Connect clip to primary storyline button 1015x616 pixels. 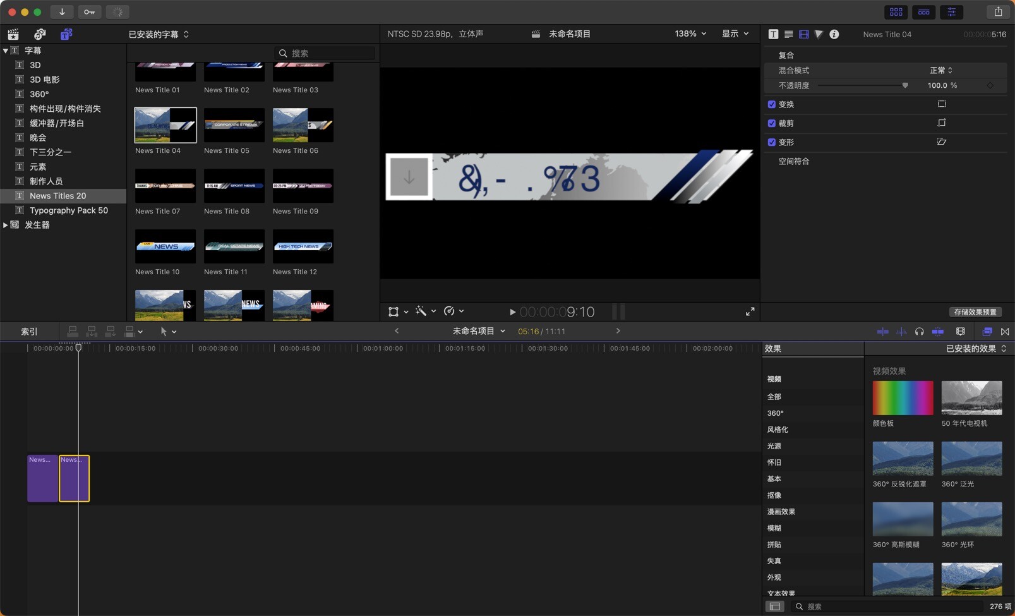point(73,331)
